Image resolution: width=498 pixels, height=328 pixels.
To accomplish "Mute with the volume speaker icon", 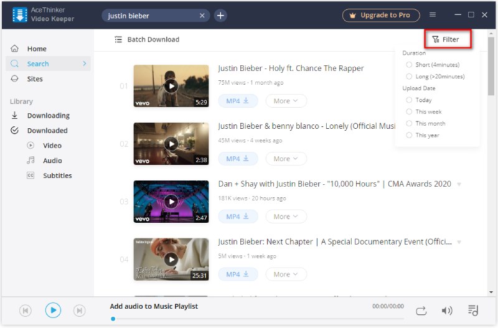I will pos(447,311).
